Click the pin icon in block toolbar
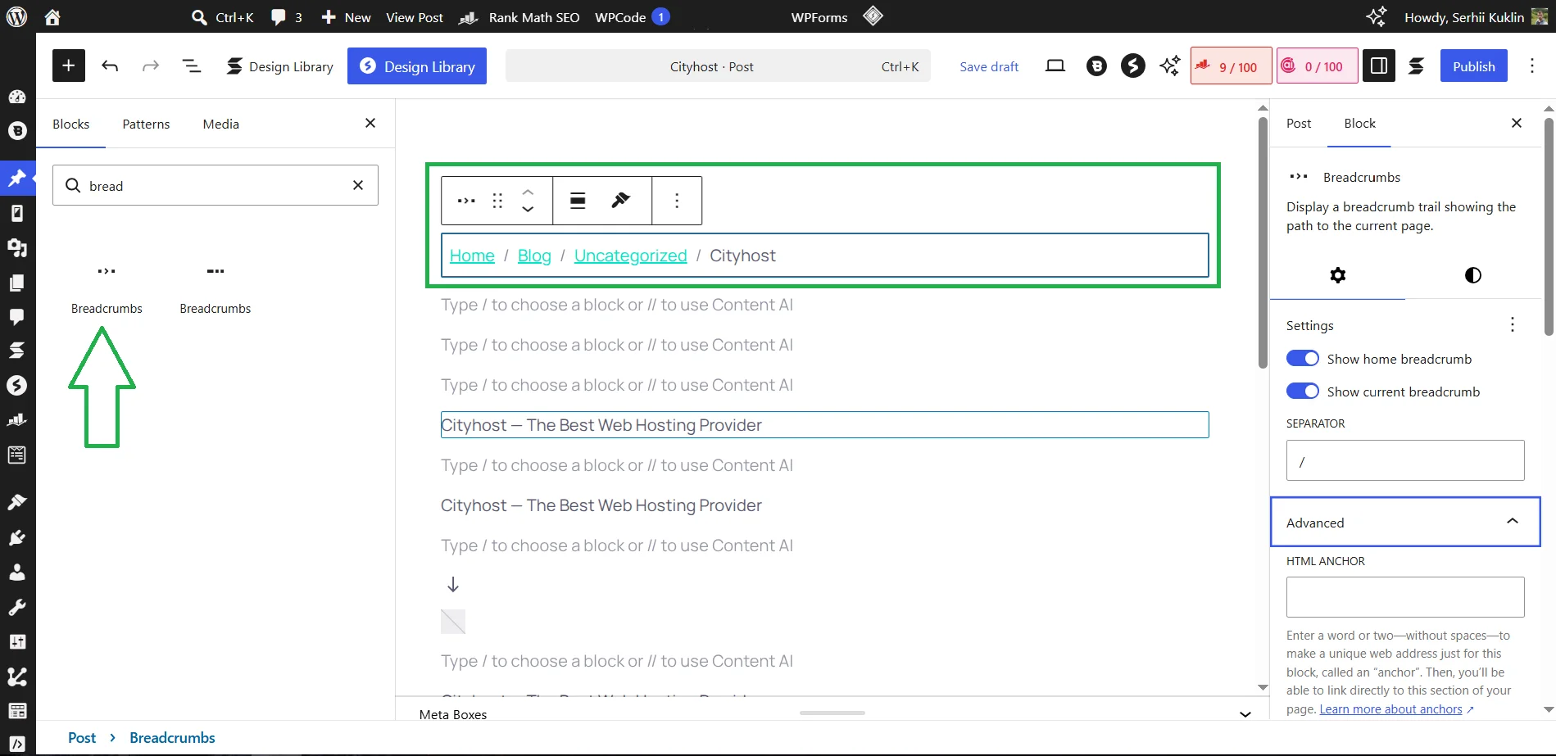Screen dimensions: 1556x756 pos(620,201)
